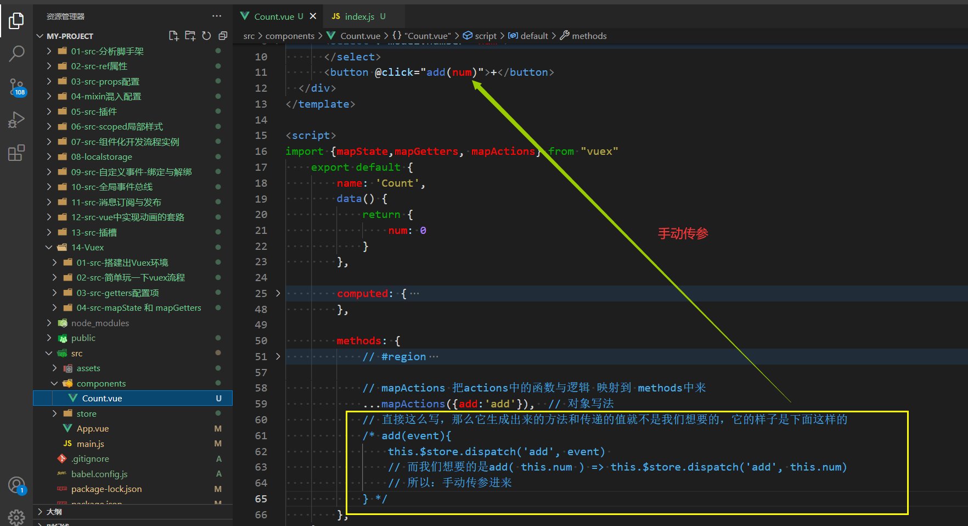Select Count.vue in the file tree
Screen dimensions: 968x526
pyautogui.click(x=133, y=398)
